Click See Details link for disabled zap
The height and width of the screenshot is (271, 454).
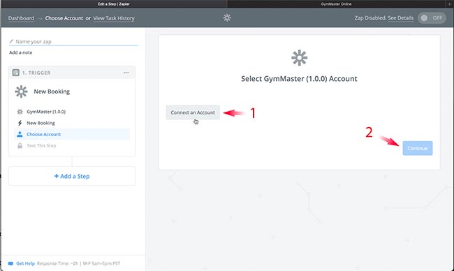click(400, 18)
